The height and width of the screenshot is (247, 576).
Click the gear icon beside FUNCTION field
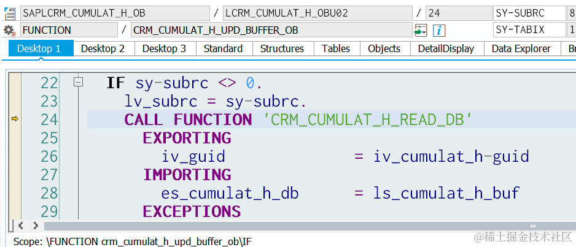10,30
